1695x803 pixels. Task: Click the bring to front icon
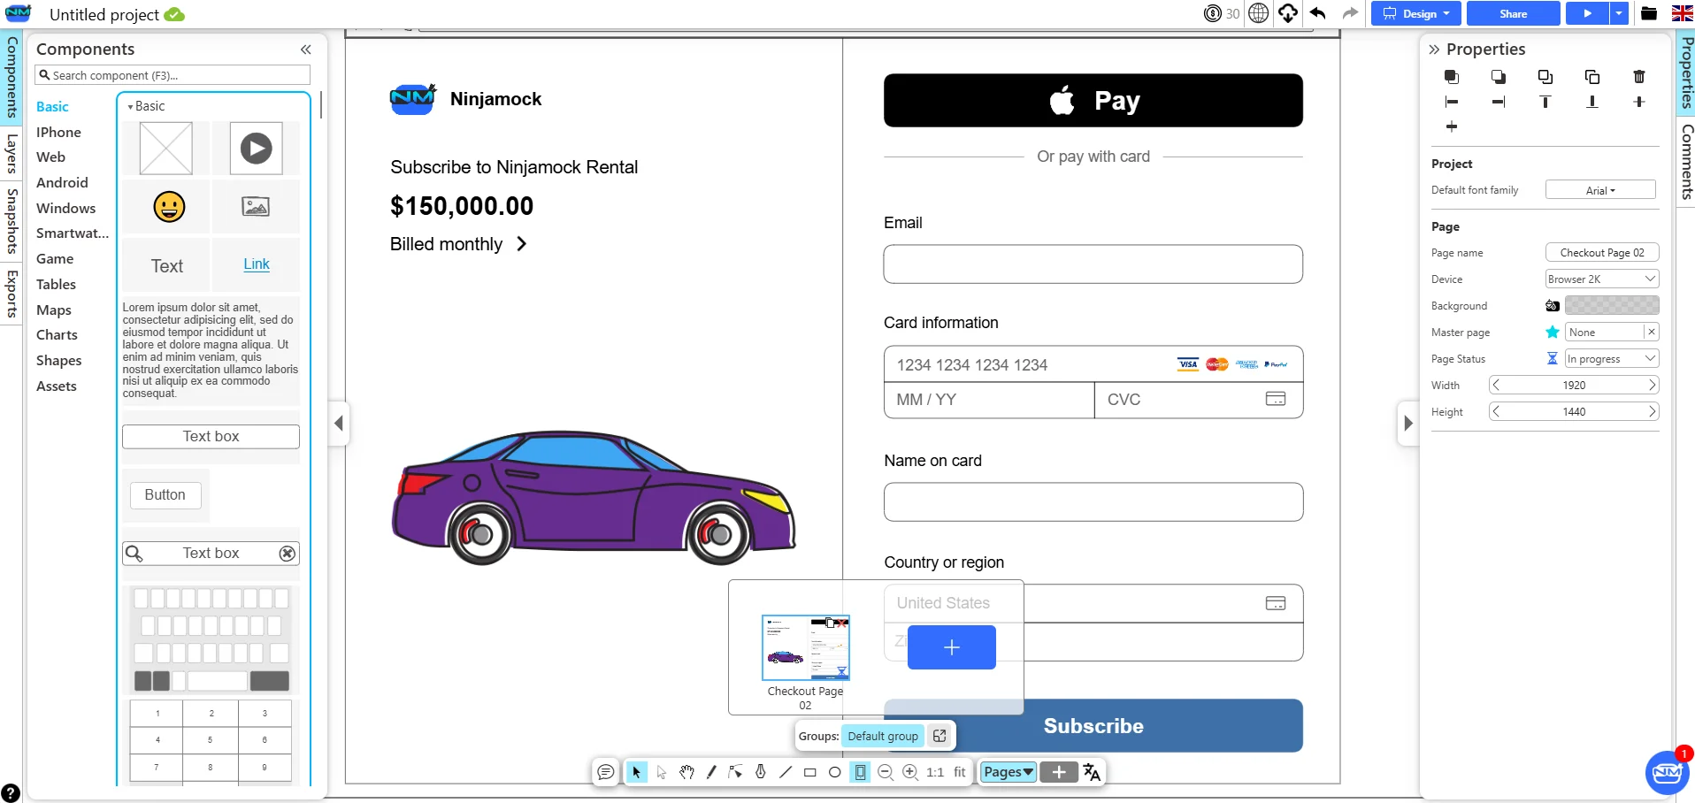[x=1451, y=77]
